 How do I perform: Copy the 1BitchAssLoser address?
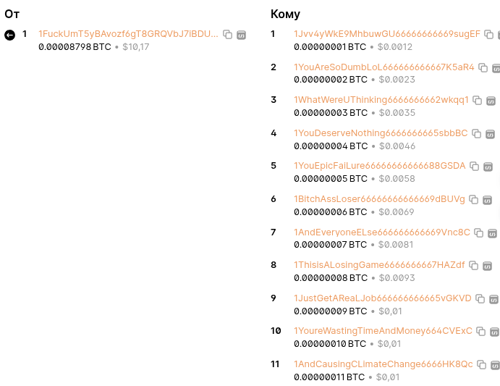(473, 200)
